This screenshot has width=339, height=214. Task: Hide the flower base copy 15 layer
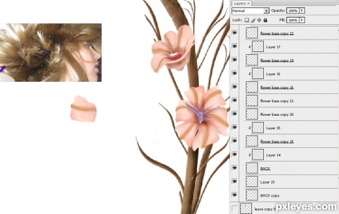[x=234, y=141]
